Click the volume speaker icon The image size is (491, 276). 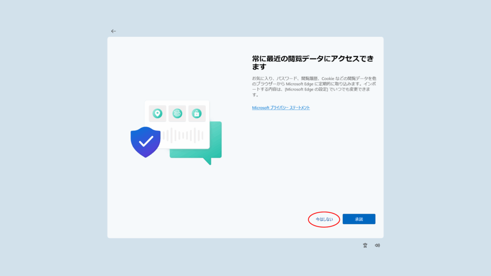pyautogui.click(x=377, y=245)
